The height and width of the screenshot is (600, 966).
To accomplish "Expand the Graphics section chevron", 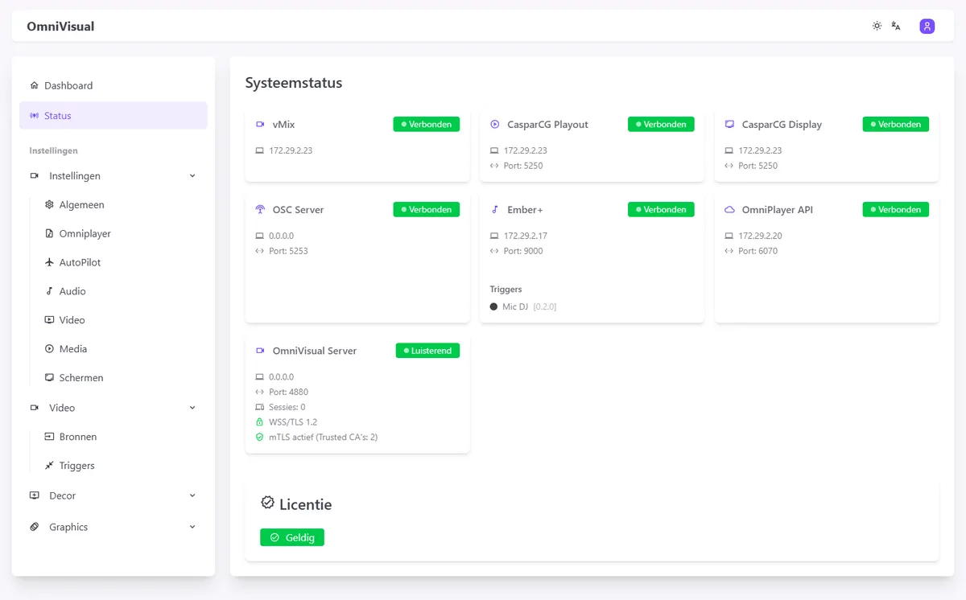I will pos(192,527).
